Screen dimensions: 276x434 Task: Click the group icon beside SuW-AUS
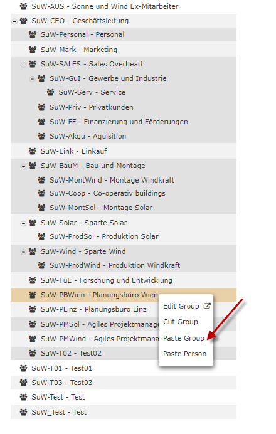coord(24,6)
